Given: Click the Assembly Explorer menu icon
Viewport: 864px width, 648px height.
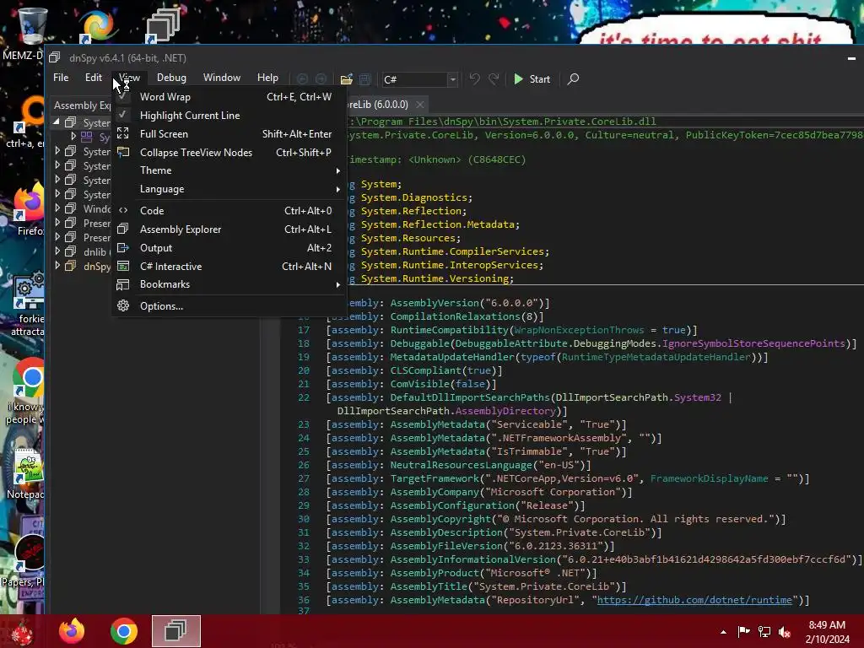Looking at the screenshot, I should click(x=123, y=229).
